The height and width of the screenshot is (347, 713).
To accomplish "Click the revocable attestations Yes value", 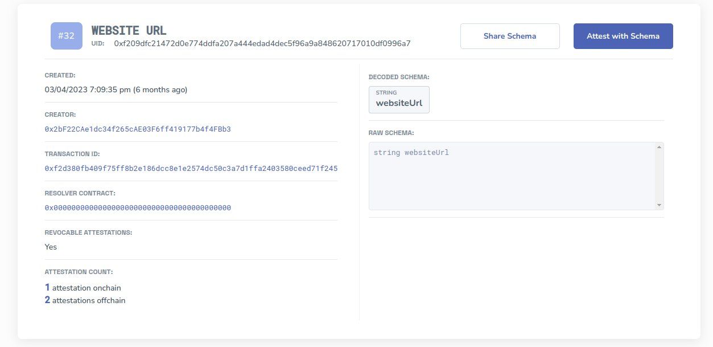I will pyautogui.click(x=51, y=247).
